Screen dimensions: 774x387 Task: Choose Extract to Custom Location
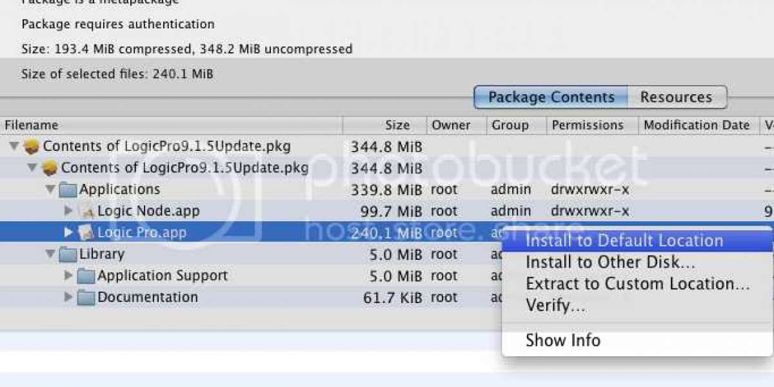click(x=637, y=284)
